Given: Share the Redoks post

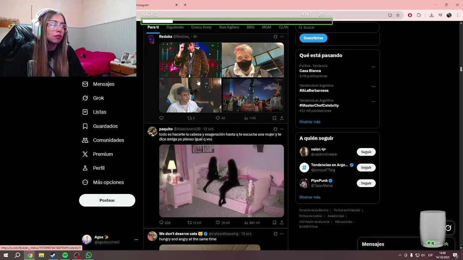Looking at the screenshot, I should pyautogui.click(x=282, y=118).
